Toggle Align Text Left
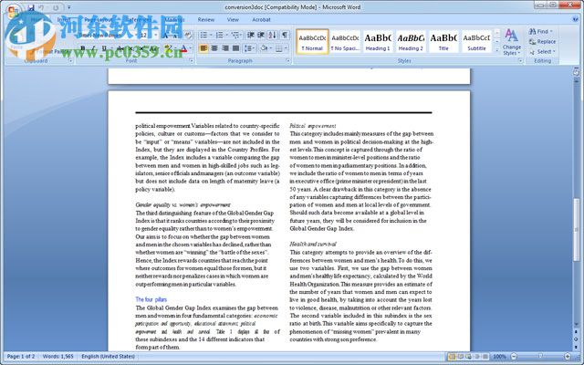Screen dimensions: 584x365 point(203,48)
